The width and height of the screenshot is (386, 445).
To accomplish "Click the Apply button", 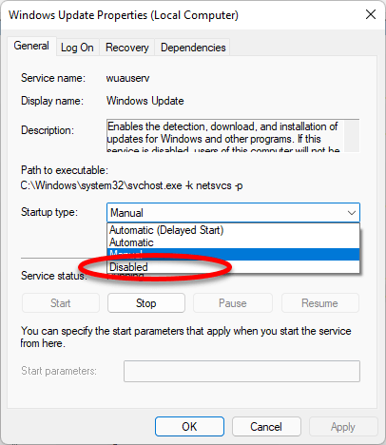I will [x=343, y=427].
